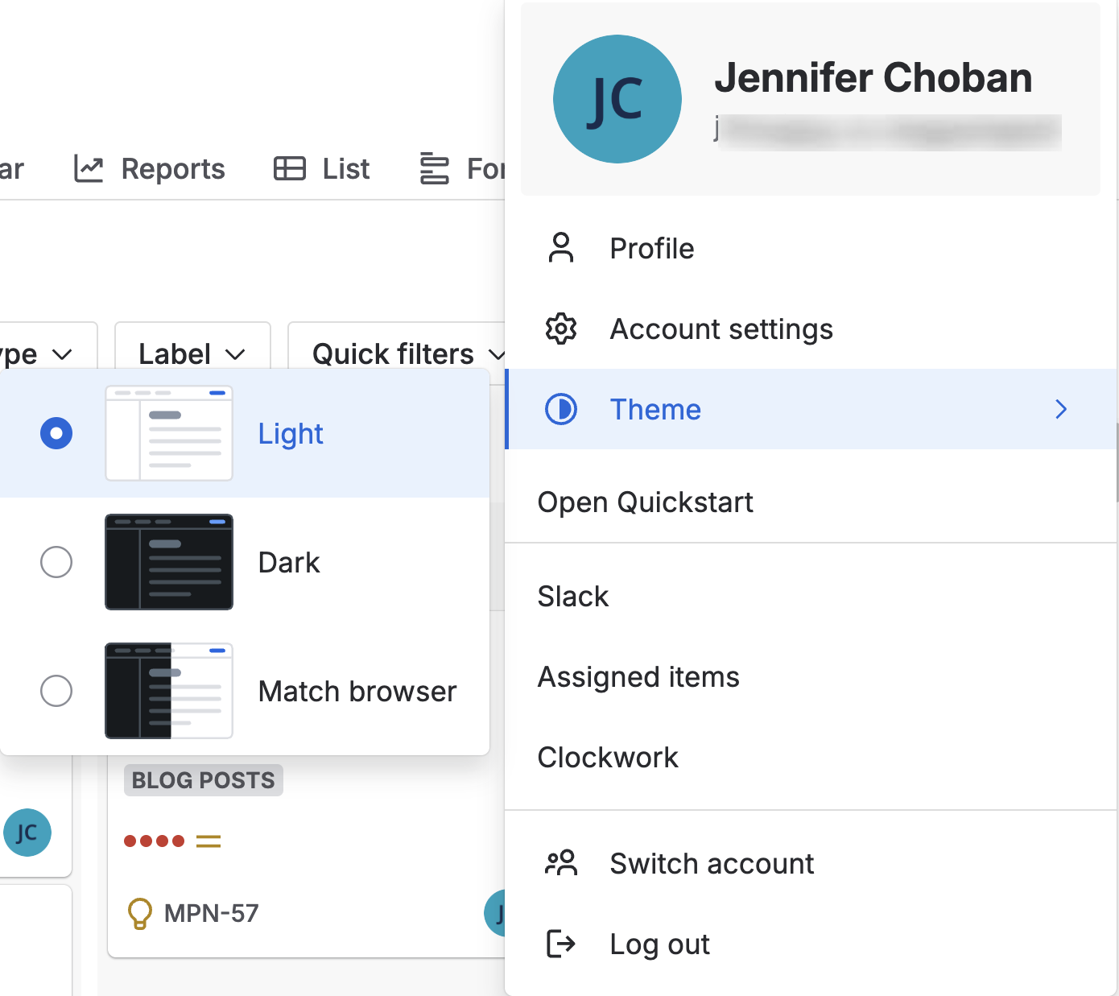Click the Switch account people icon
Viewport: 1119px width, 996px height.
point(561,862)
